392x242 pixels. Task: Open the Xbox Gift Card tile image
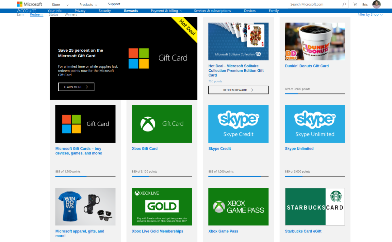pos(162,124)
